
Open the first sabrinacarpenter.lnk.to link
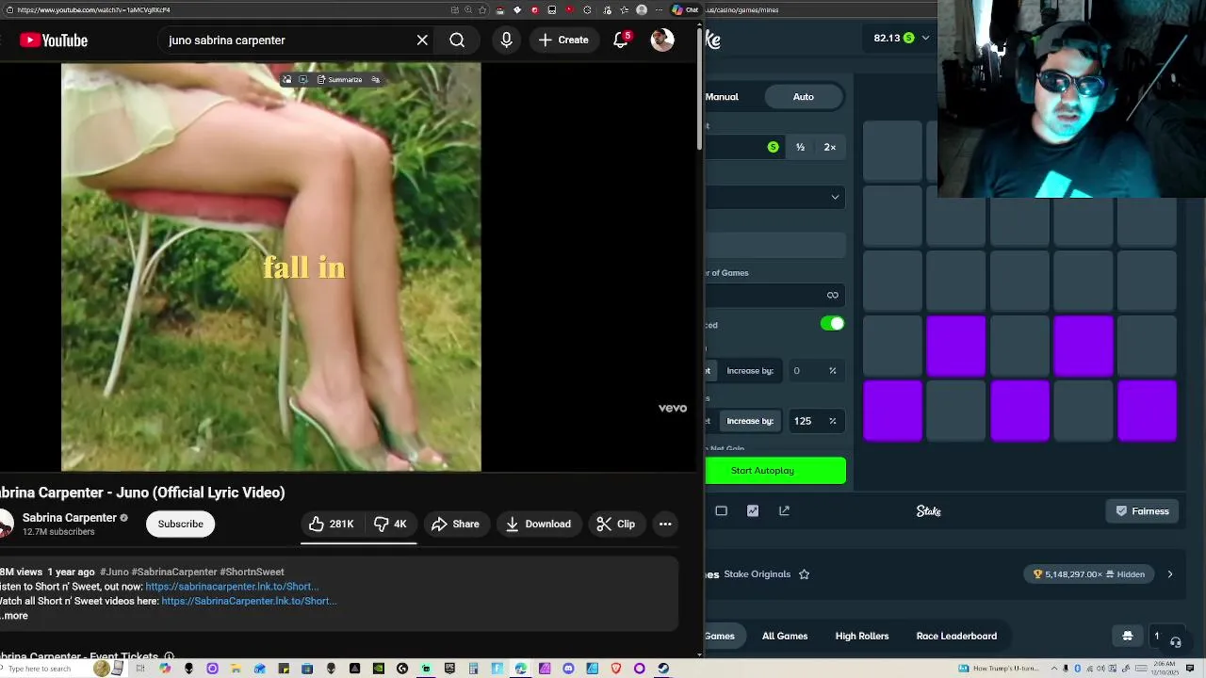[232, 586]
